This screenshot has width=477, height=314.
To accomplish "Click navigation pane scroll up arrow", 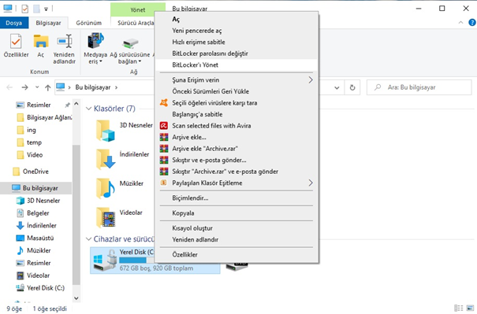I will click(x=76, y=104).
